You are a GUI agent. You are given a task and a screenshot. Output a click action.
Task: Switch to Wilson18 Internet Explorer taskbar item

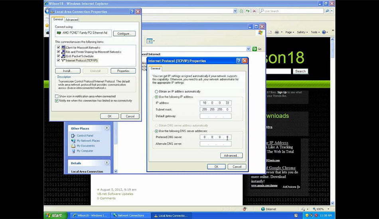90,215
